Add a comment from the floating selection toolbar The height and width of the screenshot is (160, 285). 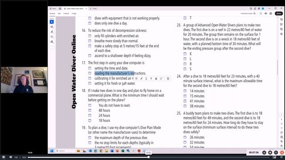(x=137, y=79)
